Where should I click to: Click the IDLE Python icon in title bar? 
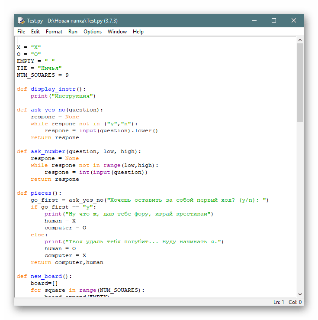click(x=21, y=20)
